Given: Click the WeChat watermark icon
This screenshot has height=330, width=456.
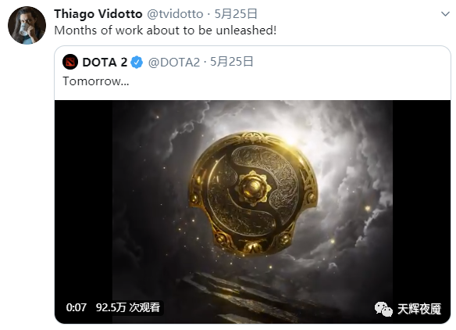Looking at the screenshot, I should click(383, 309).
